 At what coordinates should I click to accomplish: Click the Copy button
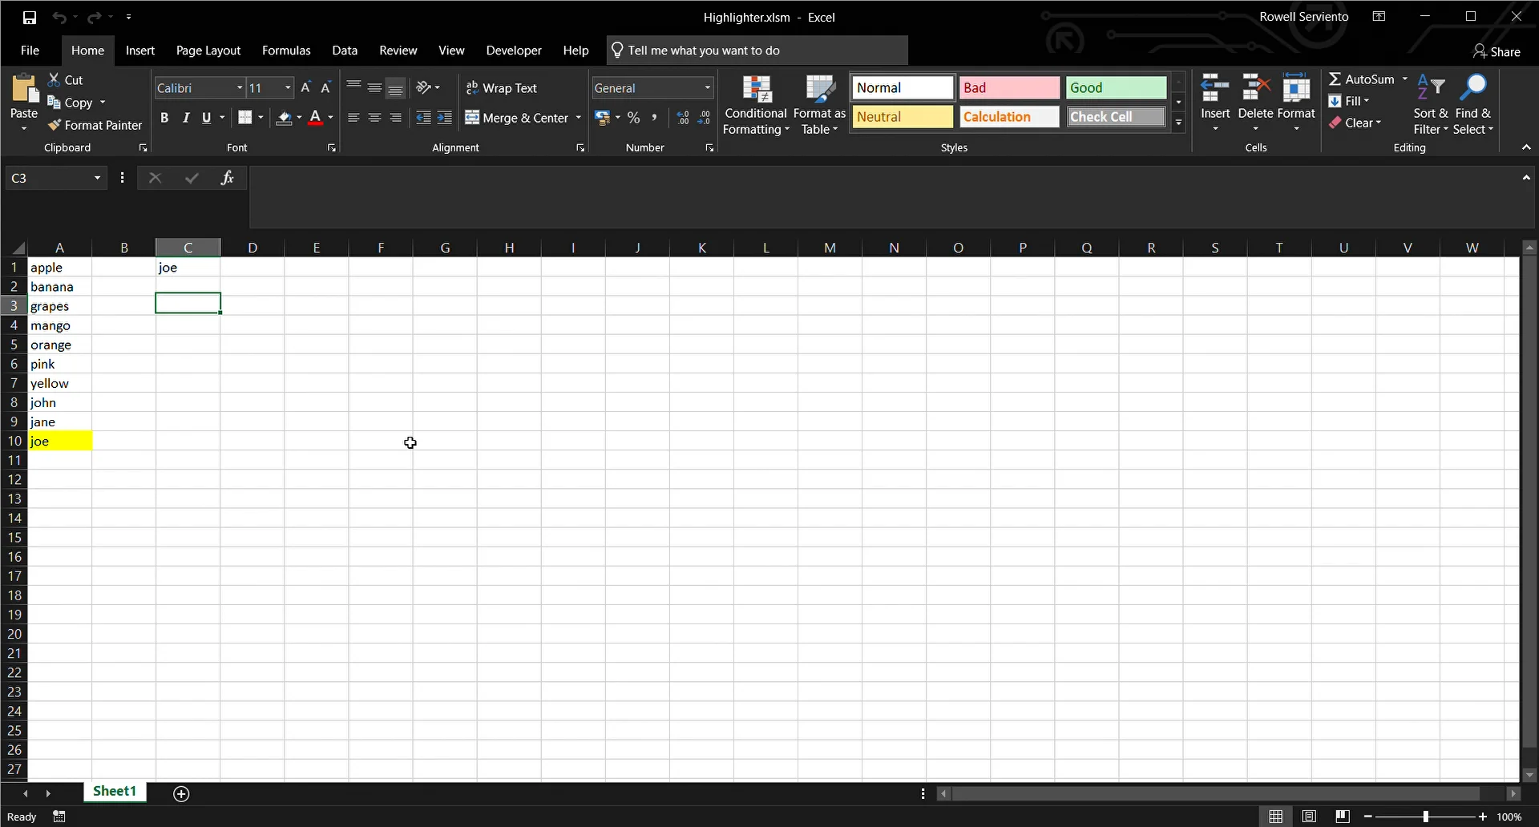pos(71,103)
